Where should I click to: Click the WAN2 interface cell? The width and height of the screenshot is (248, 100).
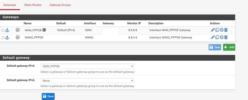89,37
